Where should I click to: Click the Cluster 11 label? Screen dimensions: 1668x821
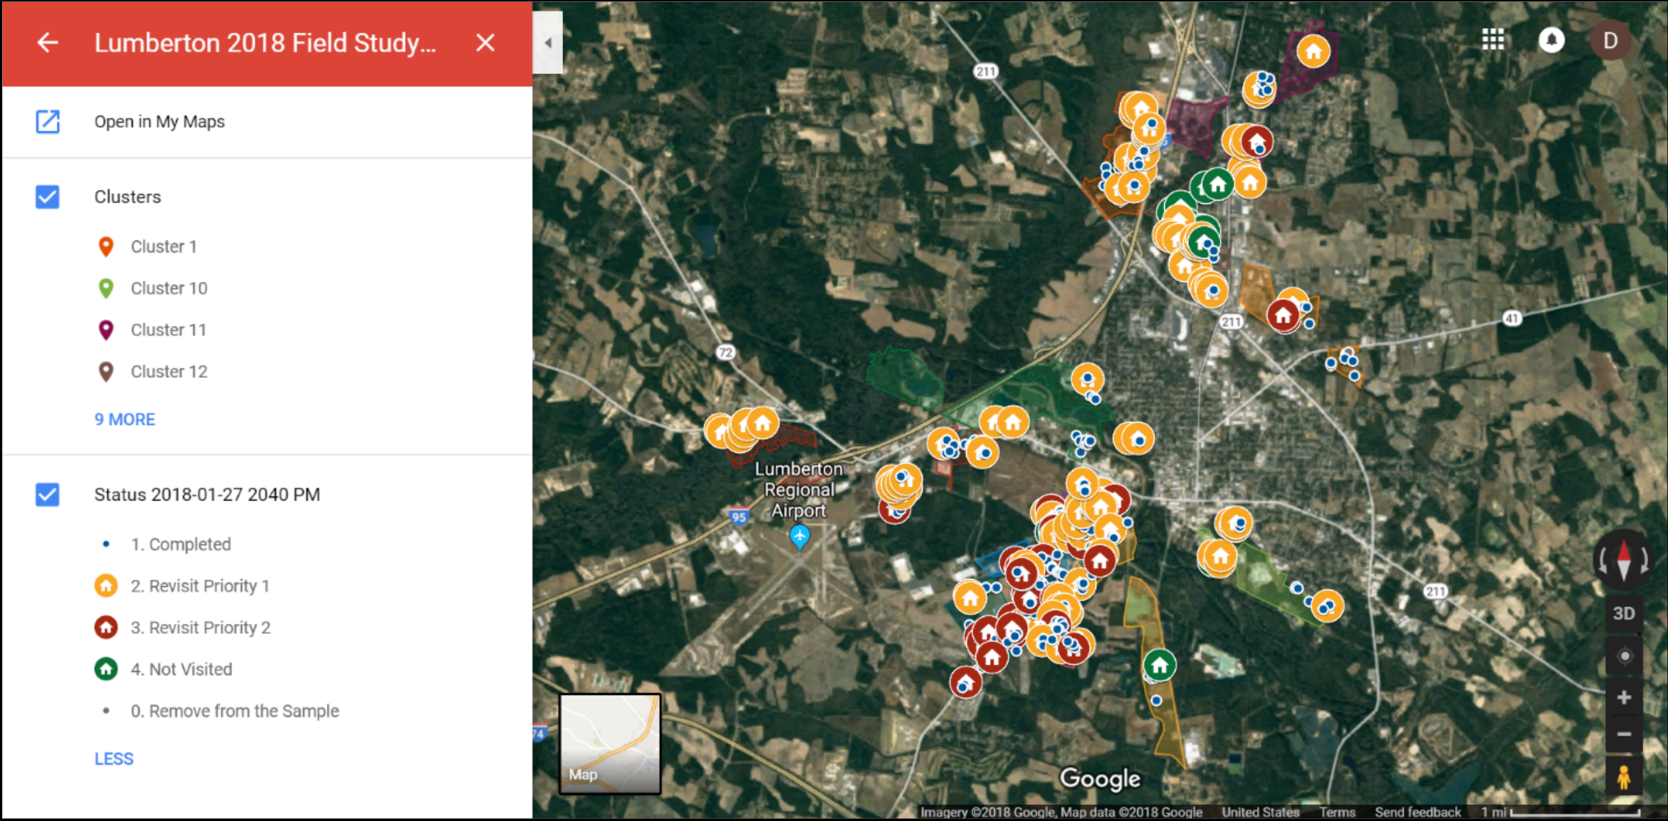[x=168, y=330]
